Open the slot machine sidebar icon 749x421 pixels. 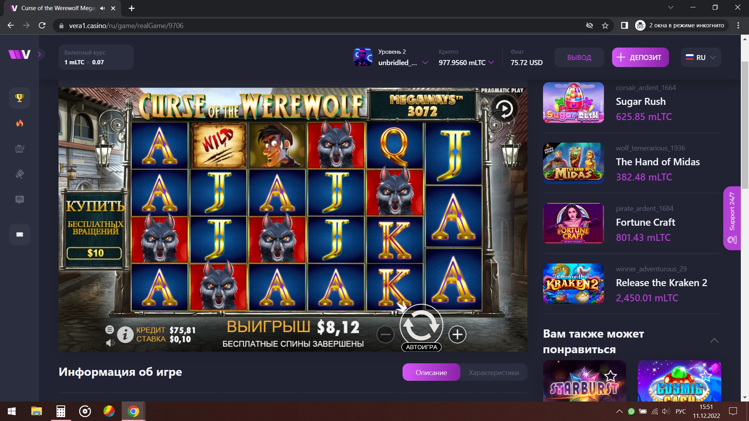(x=20, y=149)
